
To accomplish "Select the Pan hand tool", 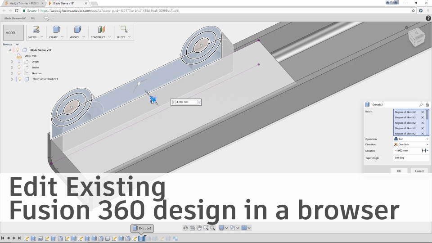I will tap(199, 228).
